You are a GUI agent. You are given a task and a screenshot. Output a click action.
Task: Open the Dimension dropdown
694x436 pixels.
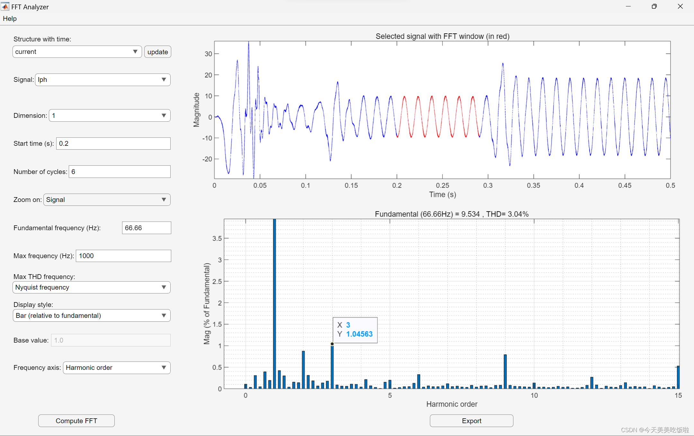(110, 116)
